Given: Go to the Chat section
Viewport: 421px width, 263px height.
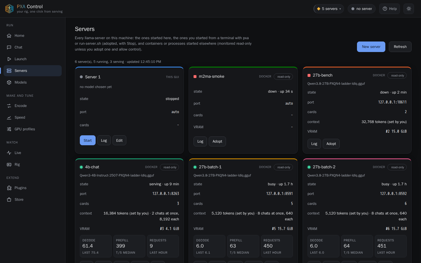Looking at the screenshot, I should pyautogui.click(x=32, y=47).
